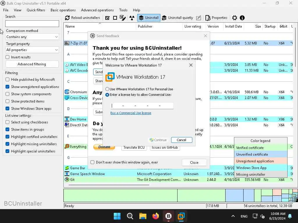
Task: Click the Dev Home row icon
Action: click(67, 119)
